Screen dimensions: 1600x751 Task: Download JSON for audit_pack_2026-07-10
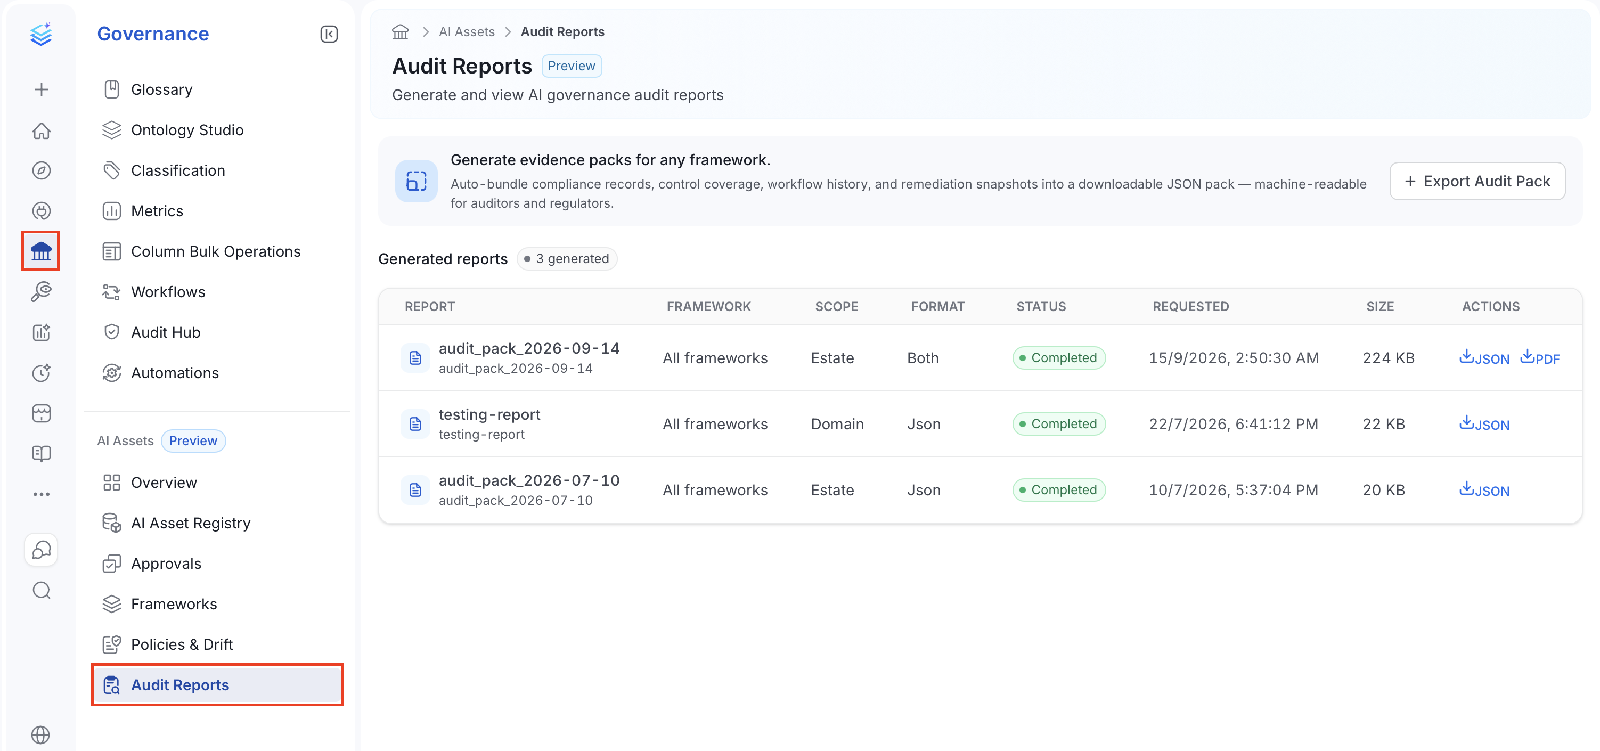coord(1484,490)
